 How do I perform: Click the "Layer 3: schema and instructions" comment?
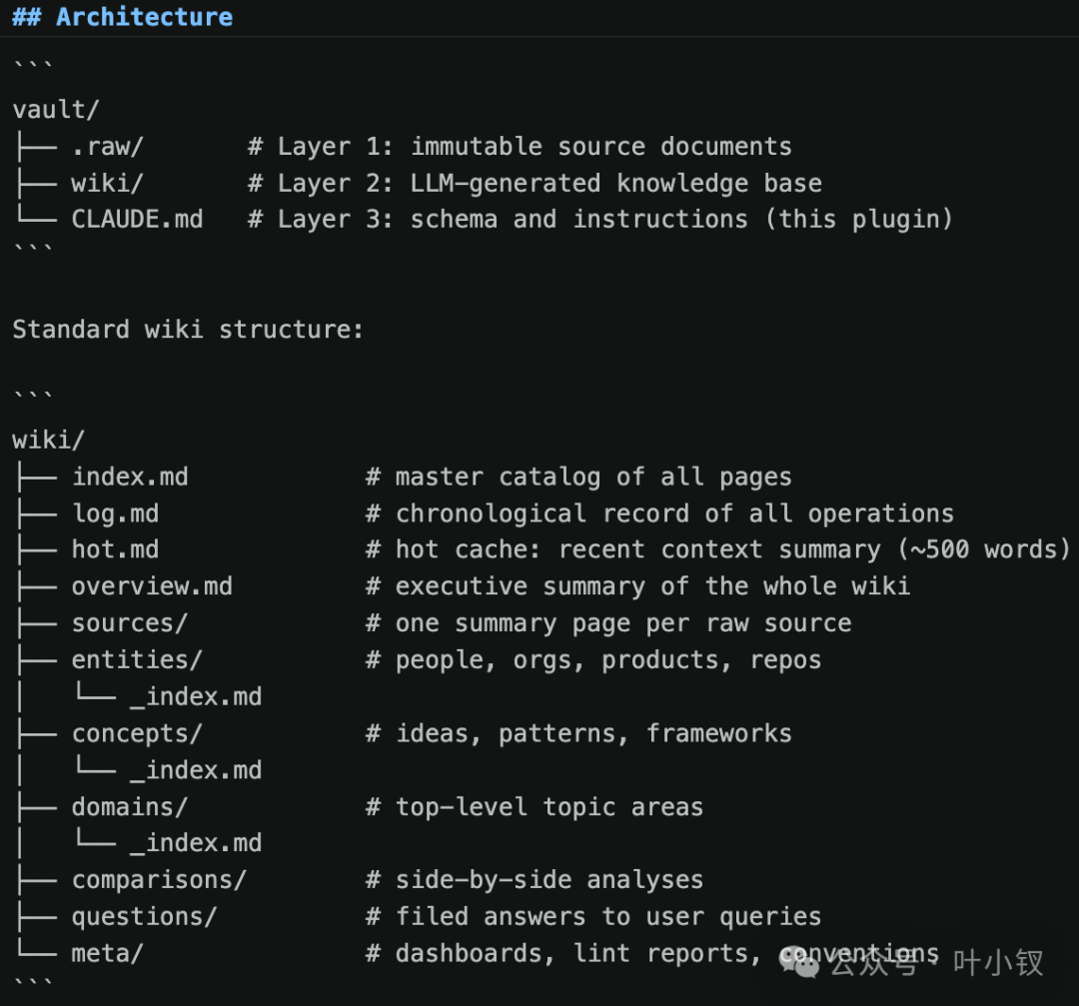[498, 220]
